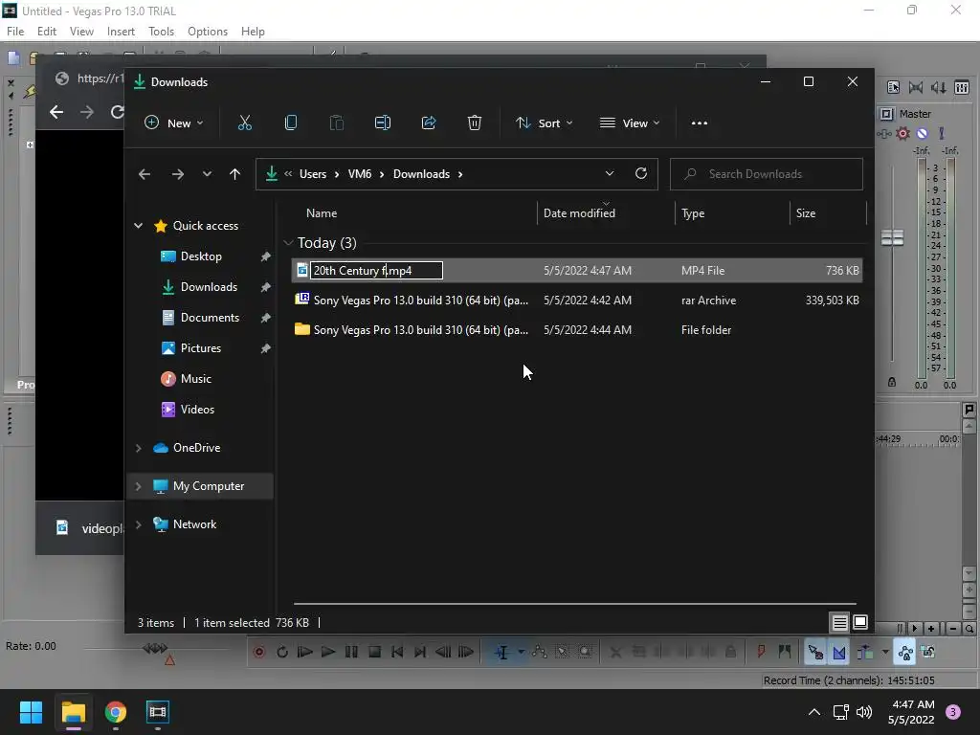Click the Dim Output icon in Master panel
This screenshot has height=735, width=980.
point(939,87)
